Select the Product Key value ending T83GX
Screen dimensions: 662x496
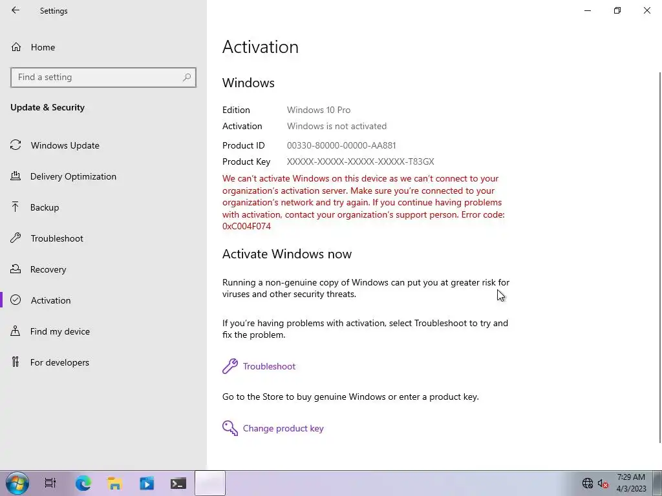click(x=361, y=161)
